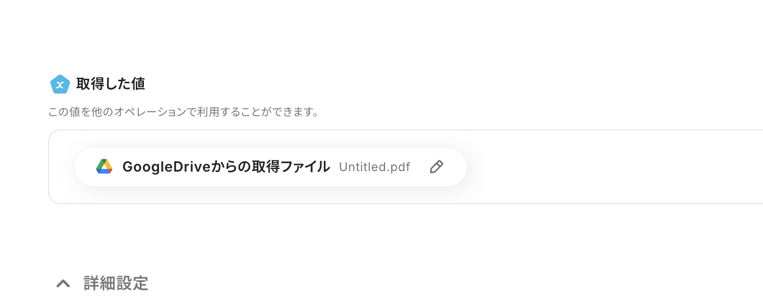Click the blue pentagon icon beside 取得した値

point(60,84)
